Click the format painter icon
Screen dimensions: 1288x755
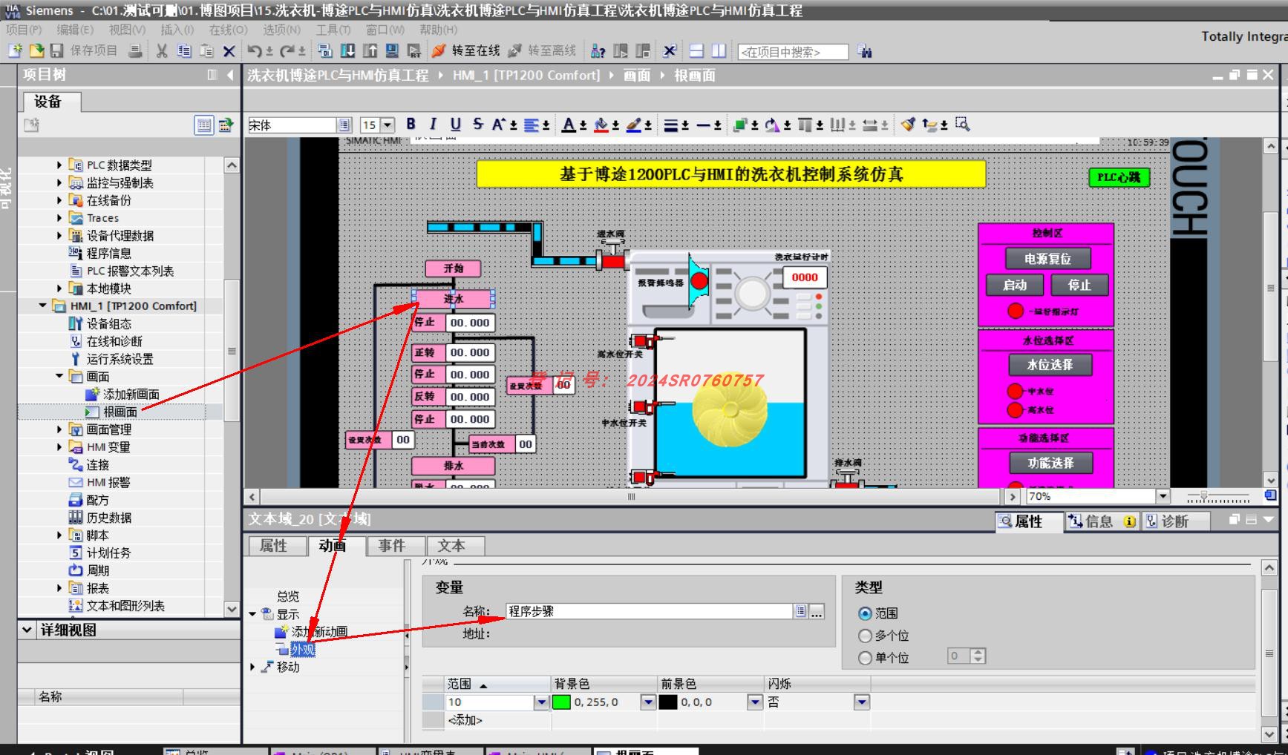point(907,125)
